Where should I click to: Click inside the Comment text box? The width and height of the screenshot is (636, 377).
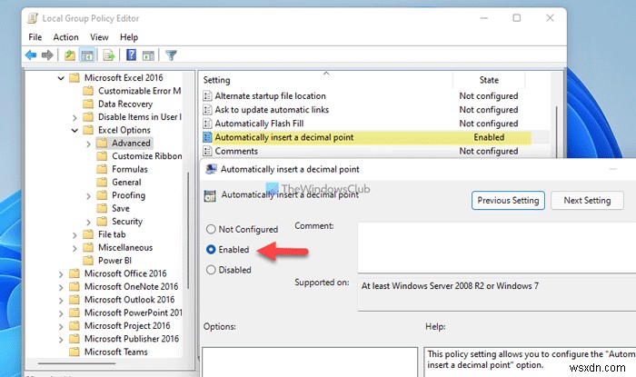tap(496, 247)
